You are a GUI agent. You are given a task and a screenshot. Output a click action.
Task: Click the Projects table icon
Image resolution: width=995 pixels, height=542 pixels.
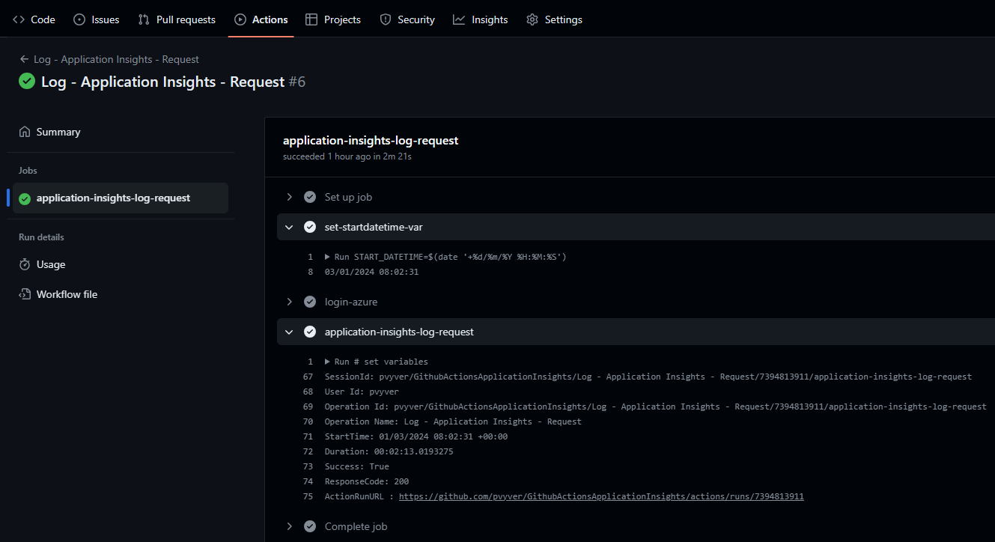(311, 19)
